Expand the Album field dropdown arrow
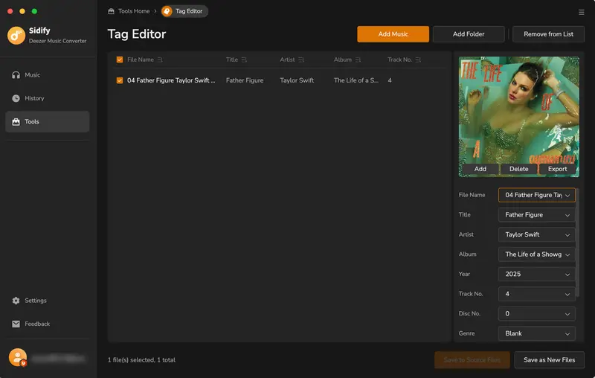 pos(567,254)
